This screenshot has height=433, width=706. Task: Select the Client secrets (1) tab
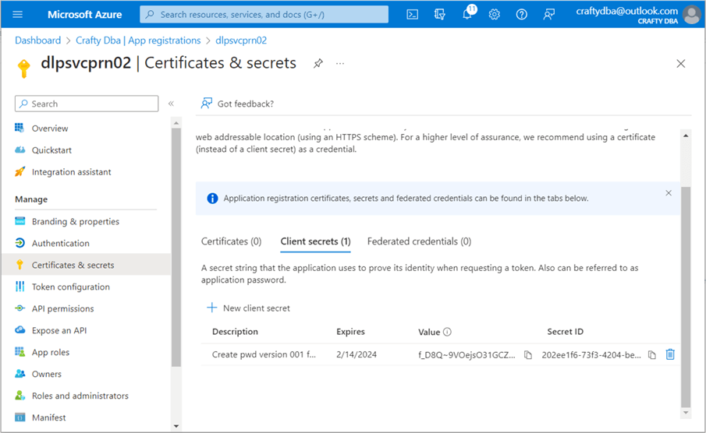click(x=315, y=241)
